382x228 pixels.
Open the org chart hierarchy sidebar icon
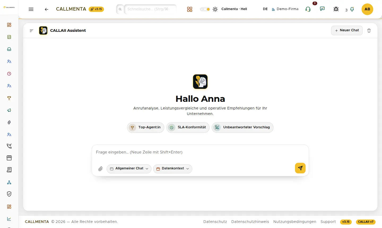(x=9, y=182)
